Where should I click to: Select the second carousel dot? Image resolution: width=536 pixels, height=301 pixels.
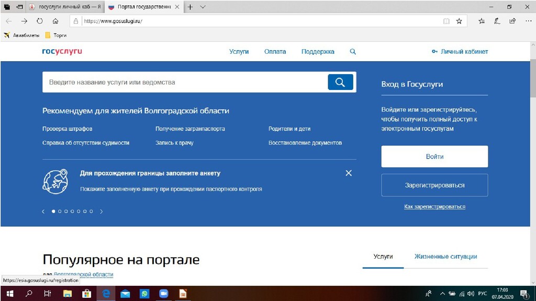(60, 211)
